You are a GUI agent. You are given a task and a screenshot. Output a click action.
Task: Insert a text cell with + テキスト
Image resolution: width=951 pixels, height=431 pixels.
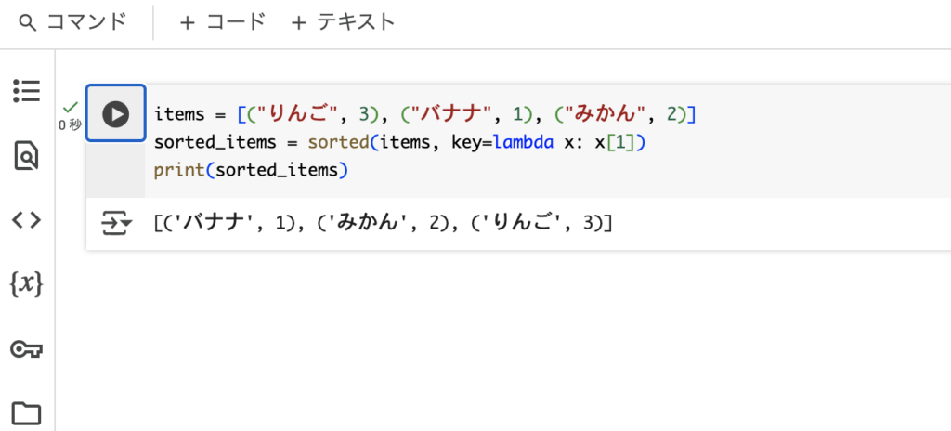343,22
